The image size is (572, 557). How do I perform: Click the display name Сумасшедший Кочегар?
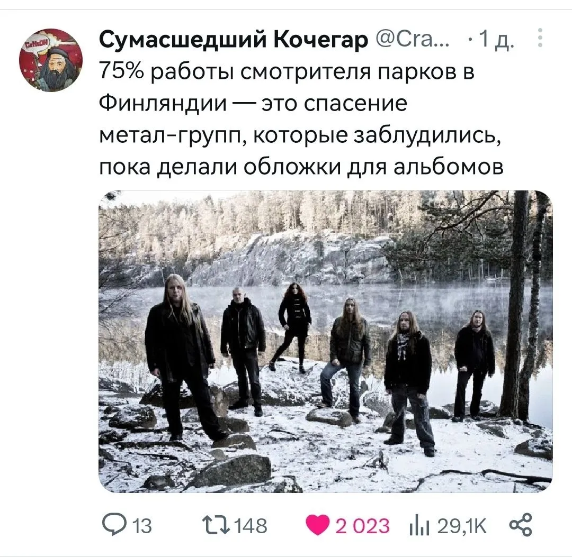tap(234, 40)
